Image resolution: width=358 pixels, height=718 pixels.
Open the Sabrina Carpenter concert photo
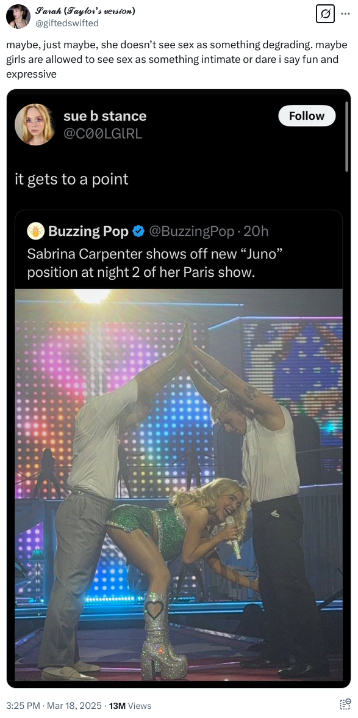click(179, 485)
